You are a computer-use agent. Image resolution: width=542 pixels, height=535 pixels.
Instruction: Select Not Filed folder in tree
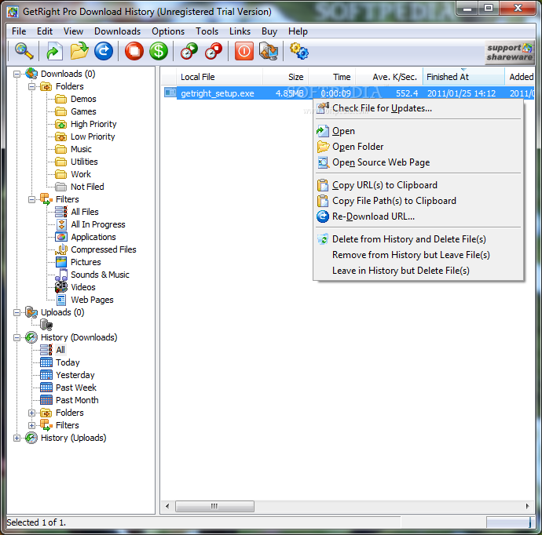(87, 187)
